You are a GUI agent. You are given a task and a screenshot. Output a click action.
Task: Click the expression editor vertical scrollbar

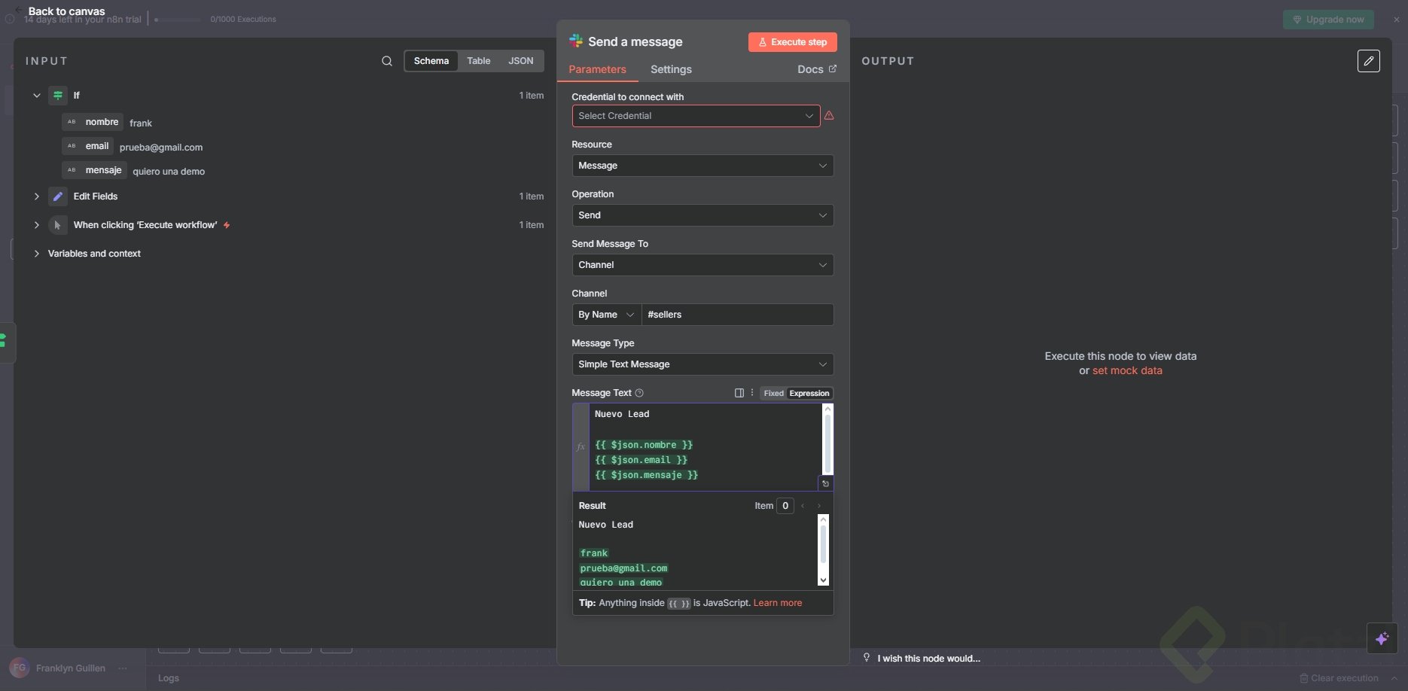click(x=827, y=444)
